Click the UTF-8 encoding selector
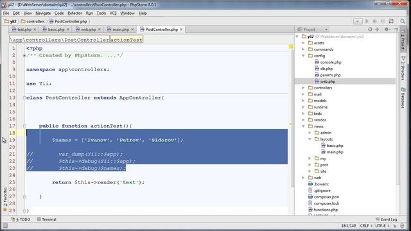The image size is (411, 231). point(381,226)
